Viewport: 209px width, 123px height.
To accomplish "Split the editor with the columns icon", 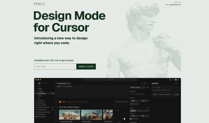I will pos(145,84).
